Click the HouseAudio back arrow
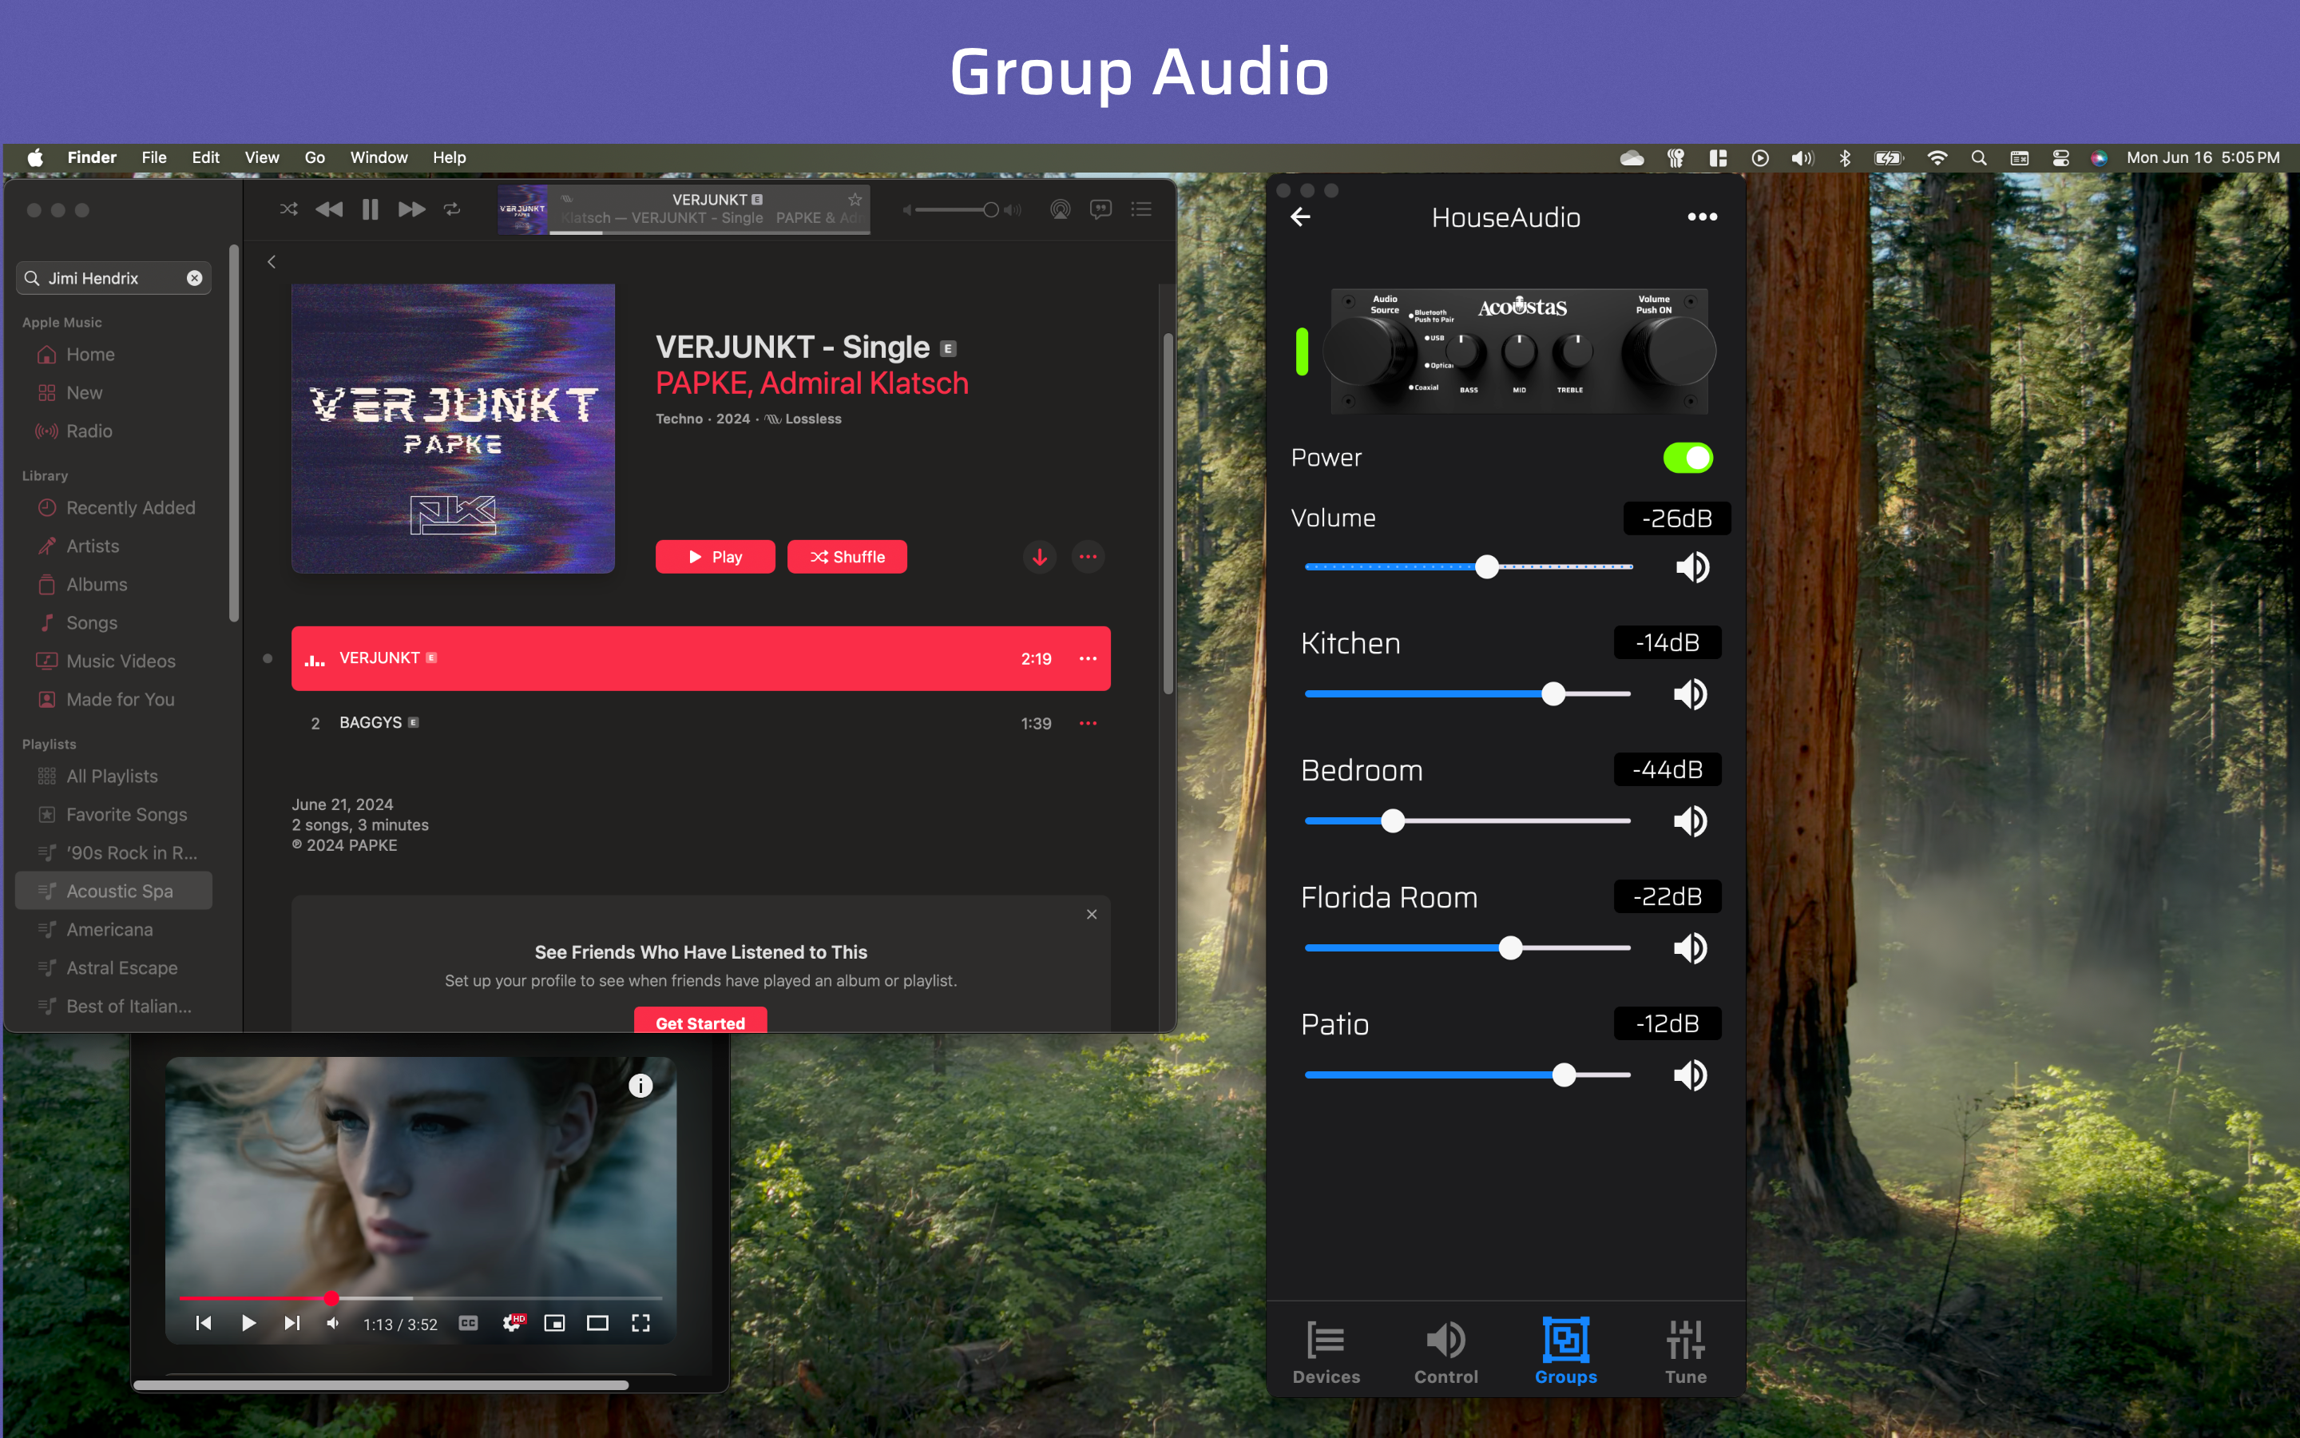Screen dimensions: 2300x1438 tap(1301, 218)
